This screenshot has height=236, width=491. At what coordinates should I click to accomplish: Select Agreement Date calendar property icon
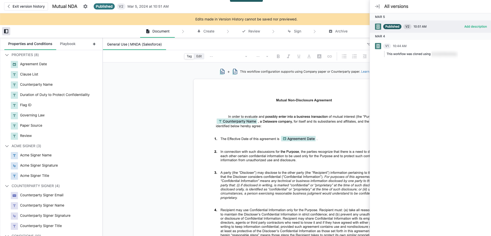click(14, 64)
